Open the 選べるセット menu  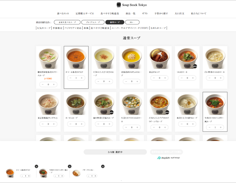(63, 14)
